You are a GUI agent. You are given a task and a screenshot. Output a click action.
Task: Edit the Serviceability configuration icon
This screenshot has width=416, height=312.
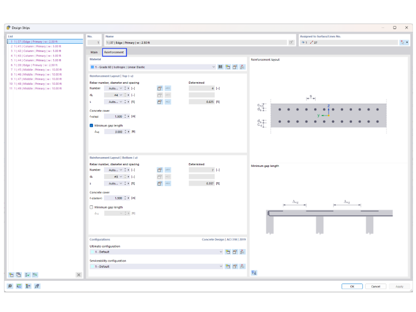(x=235, y=267)
